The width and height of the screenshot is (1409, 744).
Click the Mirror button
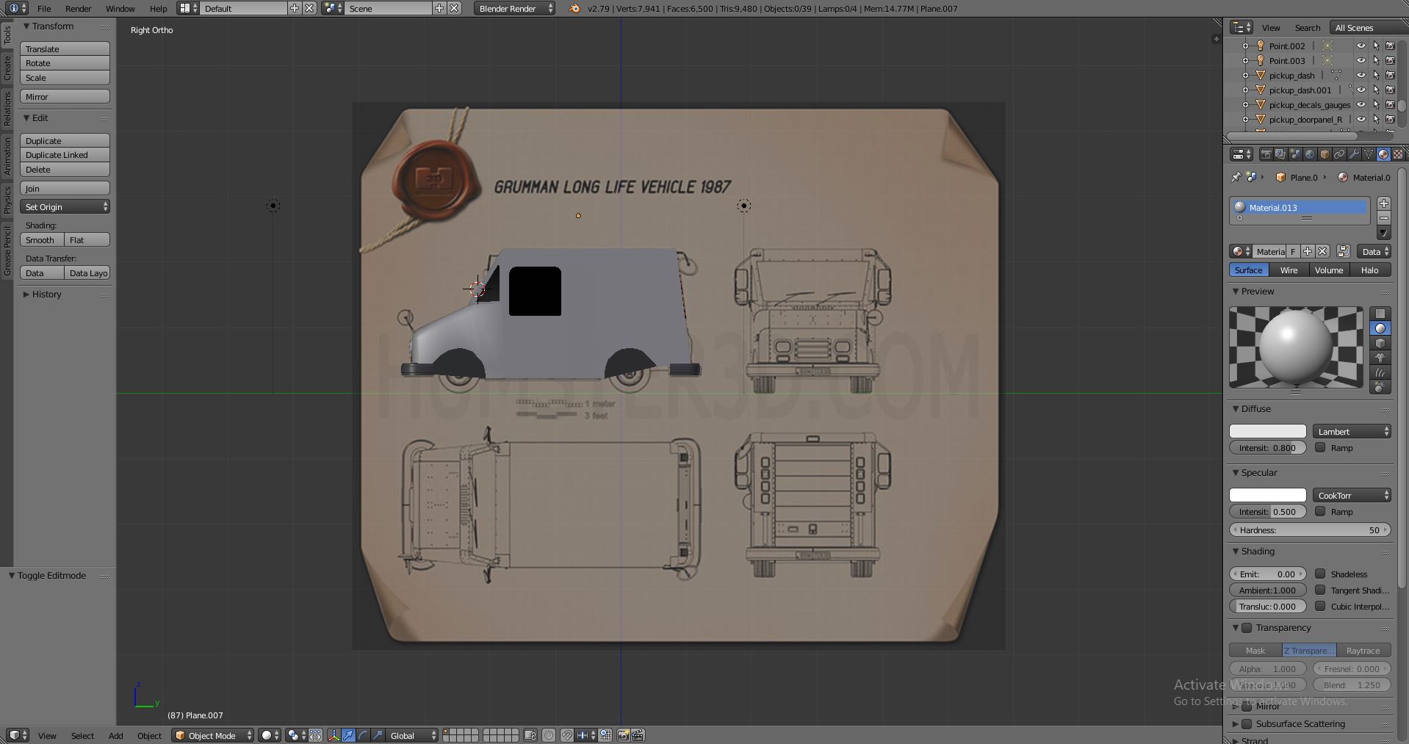click(65, 96)
